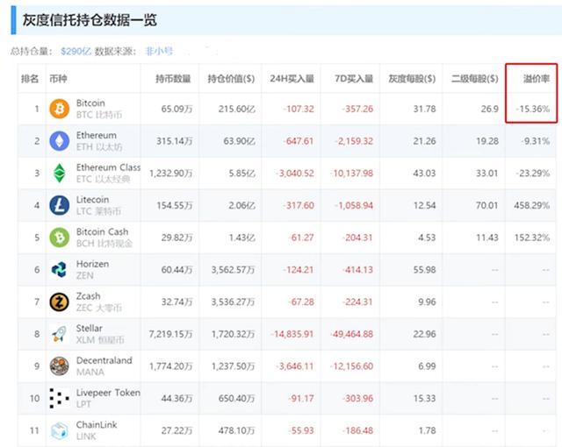Click the Horizen logo icon

tap(59, 270)
